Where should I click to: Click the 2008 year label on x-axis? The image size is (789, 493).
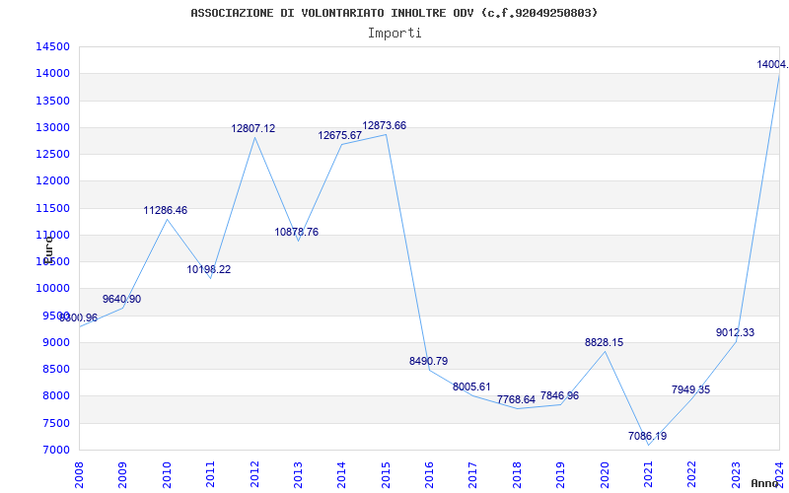(80, 474)
